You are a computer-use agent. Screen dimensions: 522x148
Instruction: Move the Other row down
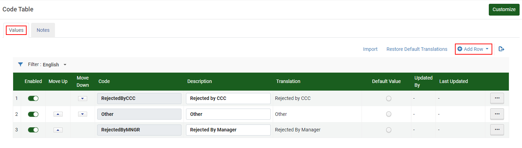point(82,114)
